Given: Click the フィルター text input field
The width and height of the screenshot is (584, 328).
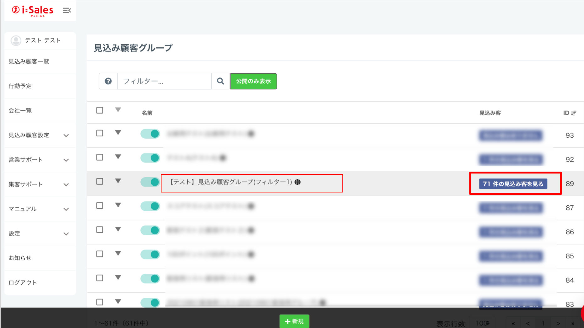Looking at the screenshot, I should tap(164, 81).
